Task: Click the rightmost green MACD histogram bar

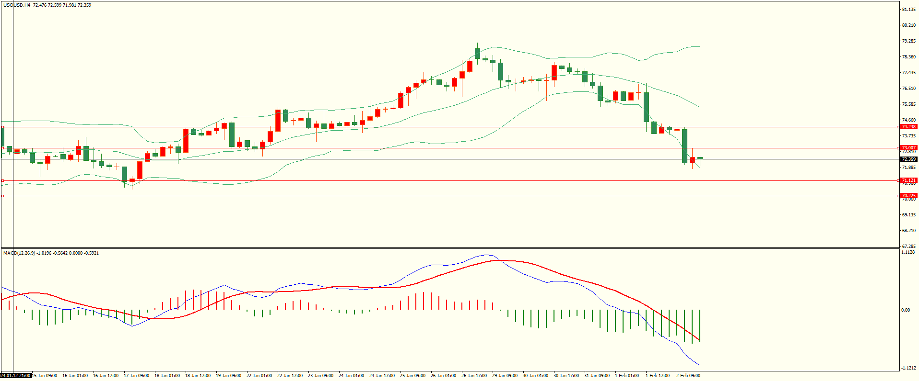Action: click(x=700, y=325)
